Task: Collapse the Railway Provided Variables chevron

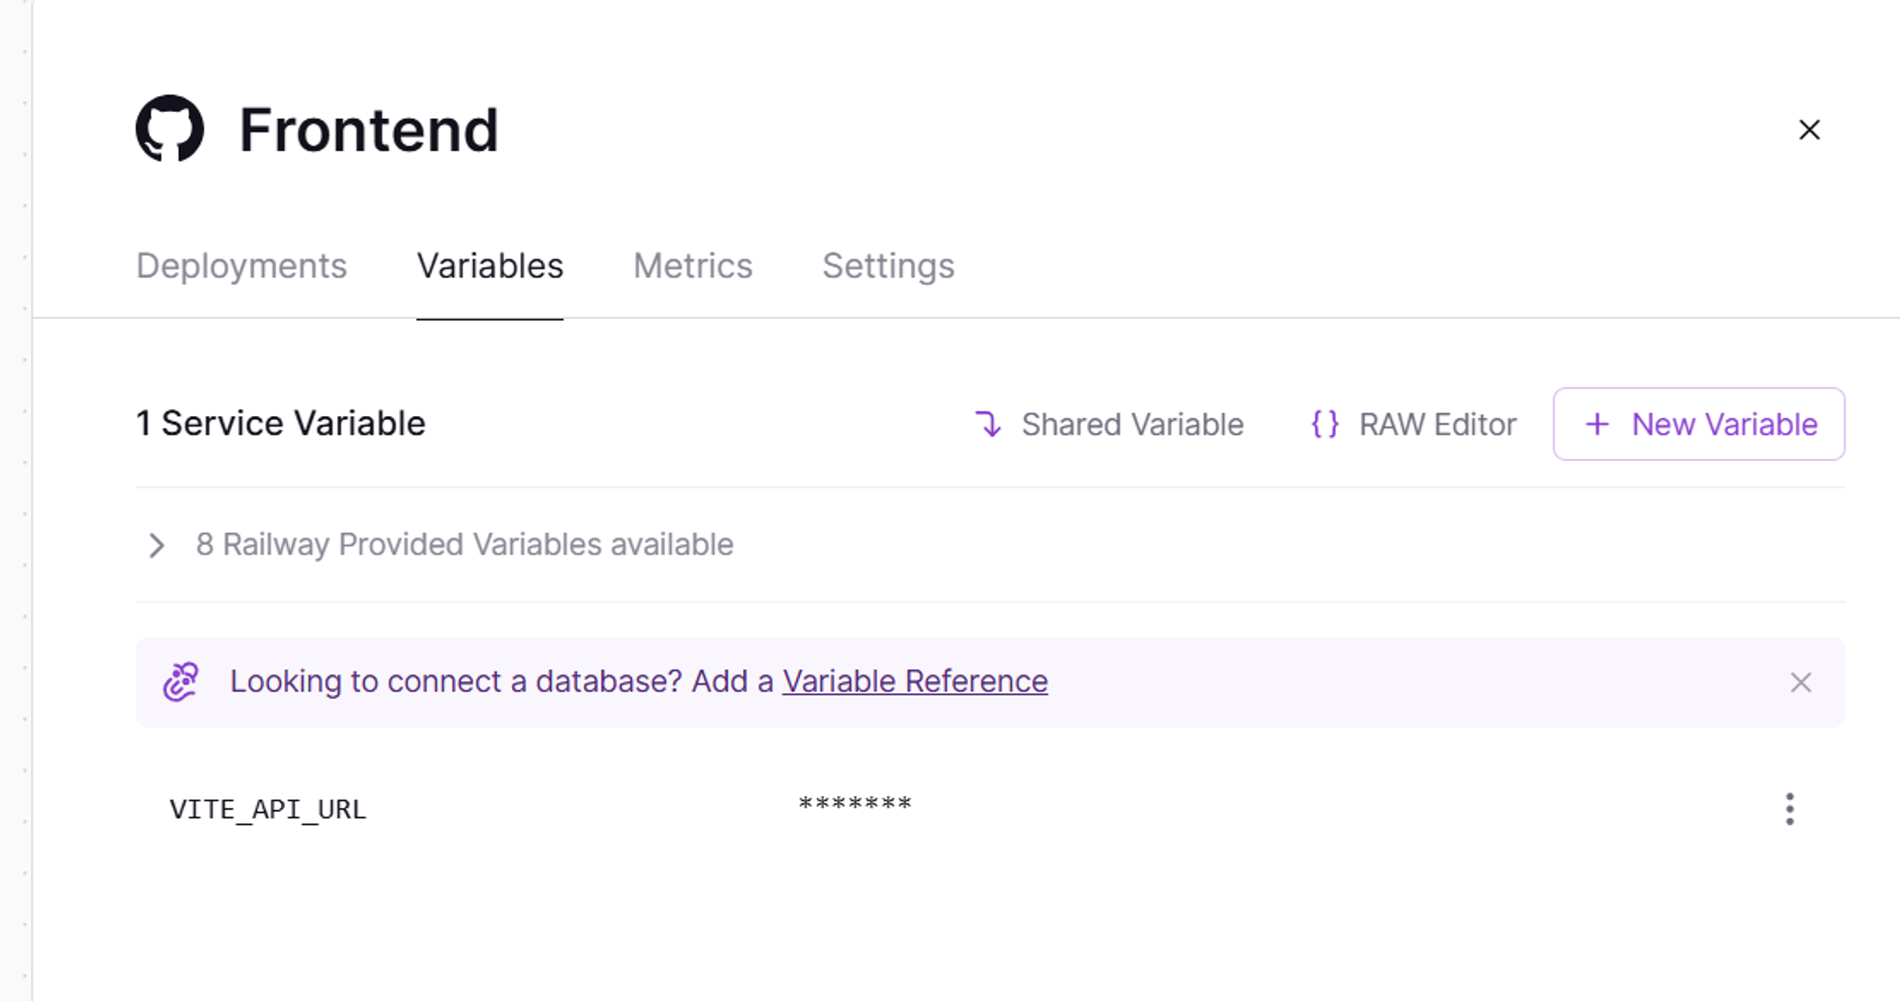Action: 158,544
